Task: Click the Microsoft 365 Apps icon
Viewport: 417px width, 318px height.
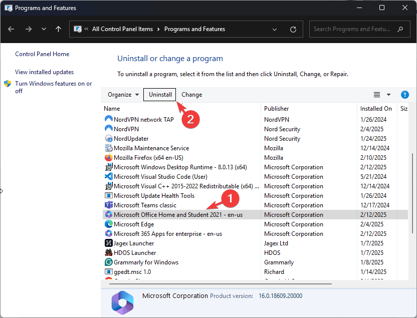Action: 108,233
